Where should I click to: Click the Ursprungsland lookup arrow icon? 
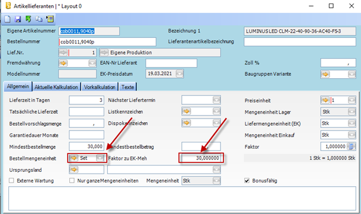(74, 170)
